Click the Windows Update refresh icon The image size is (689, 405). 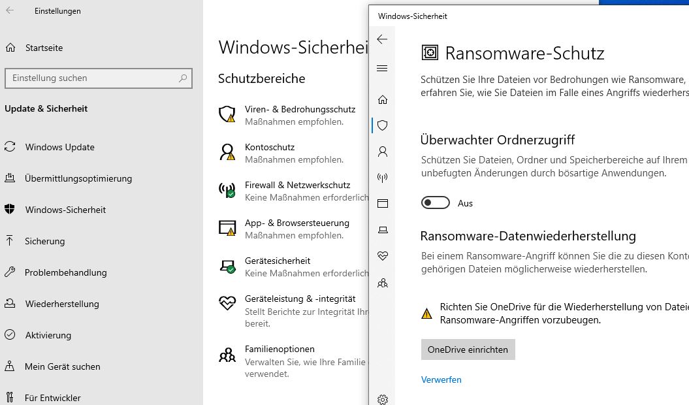click(10, 146)
